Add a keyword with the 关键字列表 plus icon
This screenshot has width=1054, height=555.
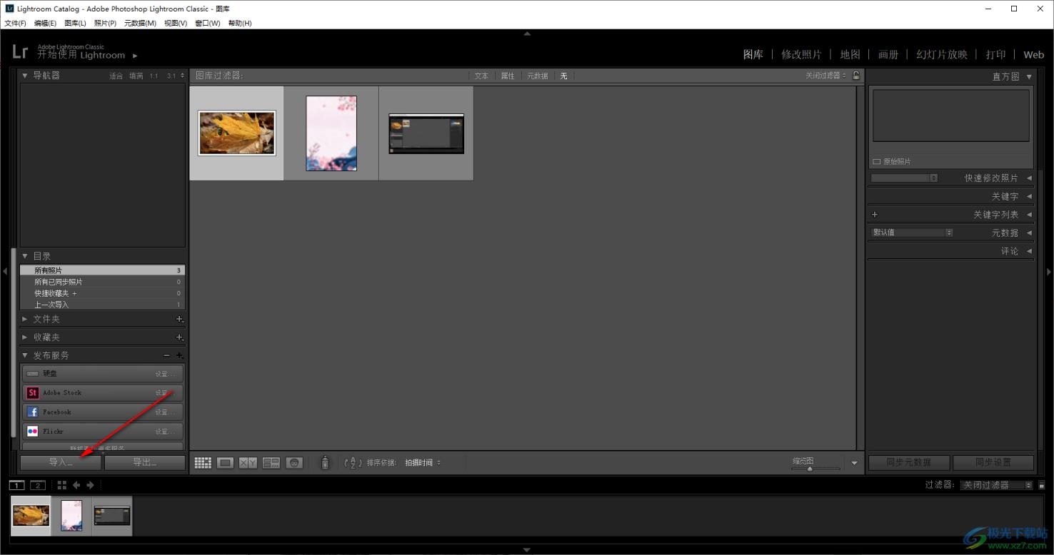click(875, 214)
